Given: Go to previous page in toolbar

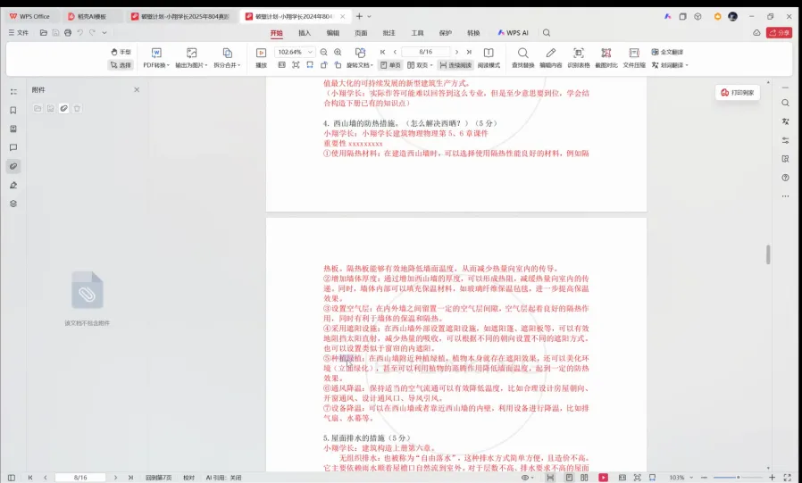Looking at the screenshot, I should [395, 52].
